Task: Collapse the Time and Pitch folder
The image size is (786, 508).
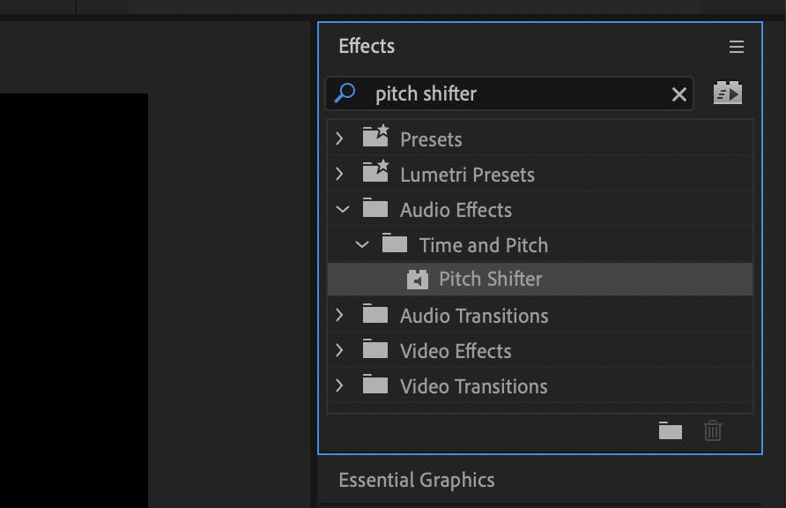Action: click(x=361, y=245)
